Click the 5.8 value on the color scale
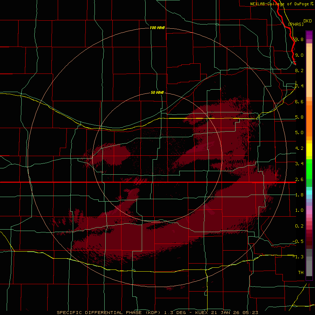This screenshot has height=315, width=315. [299, 117]
